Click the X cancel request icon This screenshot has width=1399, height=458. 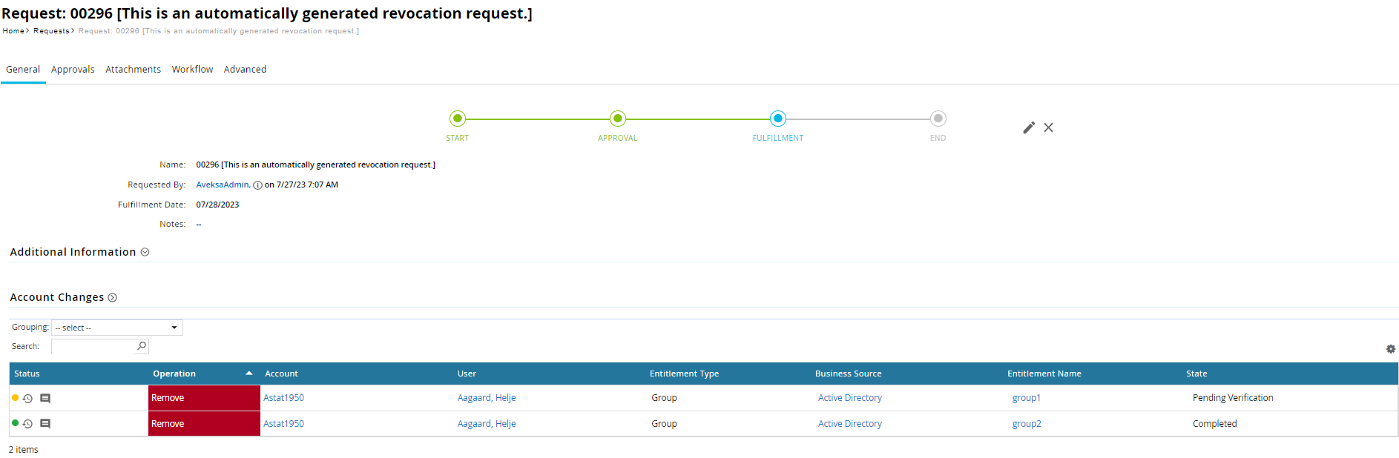pos(1048,127)
